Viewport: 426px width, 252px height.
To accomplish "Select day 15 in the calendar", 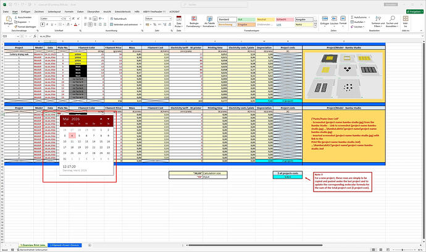I will [x=101, y=141].
